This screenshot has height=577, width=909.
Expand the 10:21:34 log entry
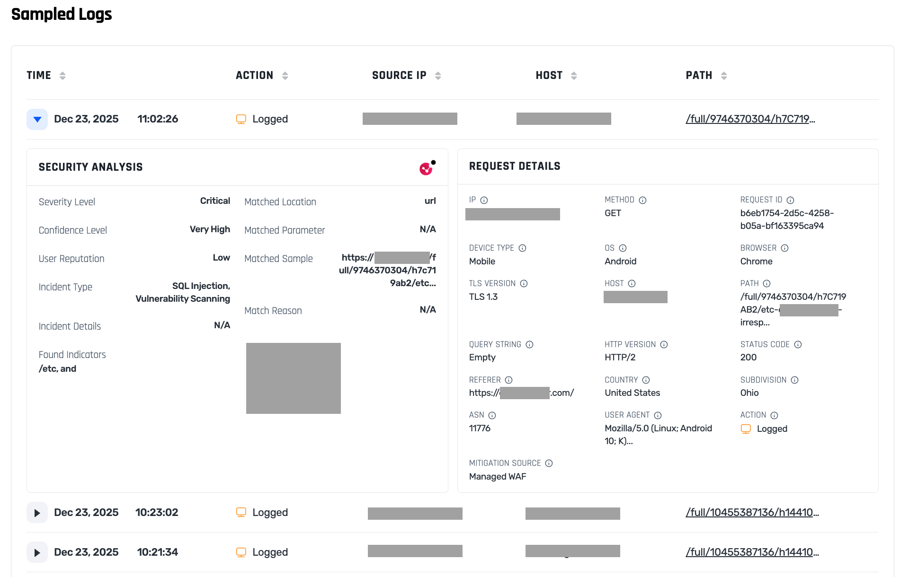(x=37, y=552)
